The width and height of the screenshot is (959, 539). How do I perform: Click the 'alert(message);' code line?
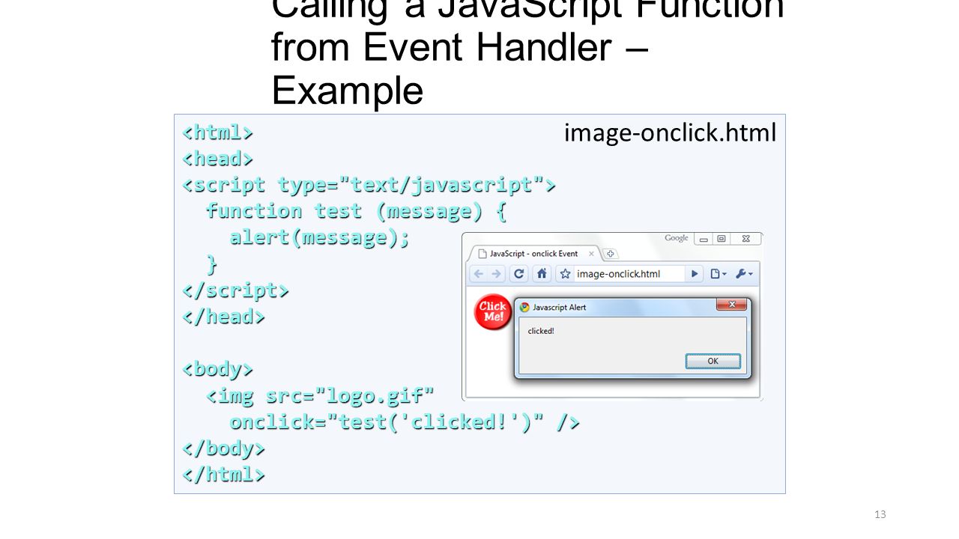coord(320,238)
